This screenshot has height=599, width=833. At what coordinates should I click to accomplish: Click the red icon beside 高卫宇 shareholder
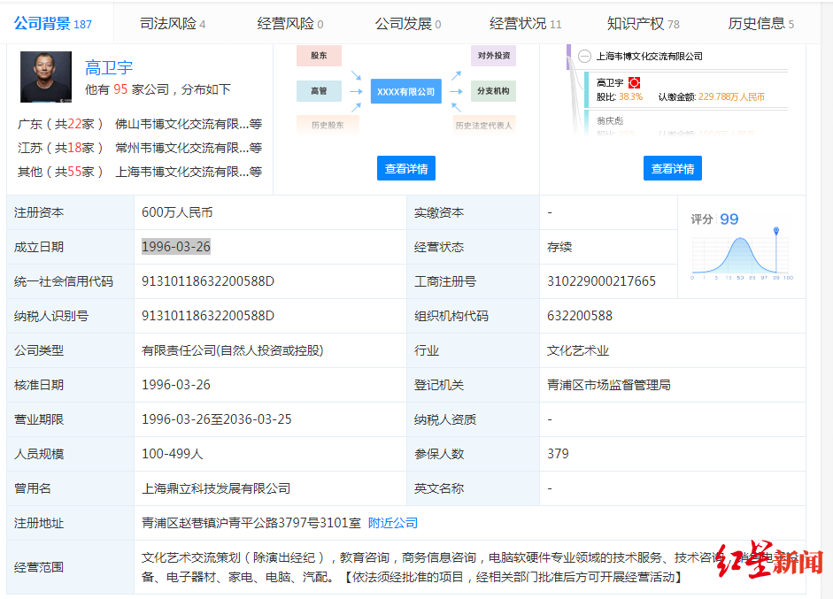coord(635,83)
